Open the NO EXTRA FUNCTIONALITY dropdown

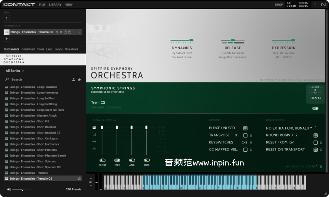291,128
